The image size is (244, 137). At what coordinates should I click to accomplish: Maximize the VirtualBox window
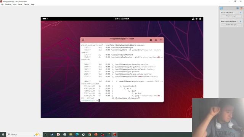click(x=235, y=2)
